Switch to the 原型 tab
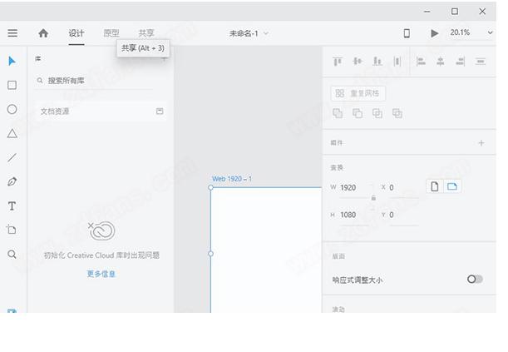This screenshot has height=352, width=508. click(111, 33)
